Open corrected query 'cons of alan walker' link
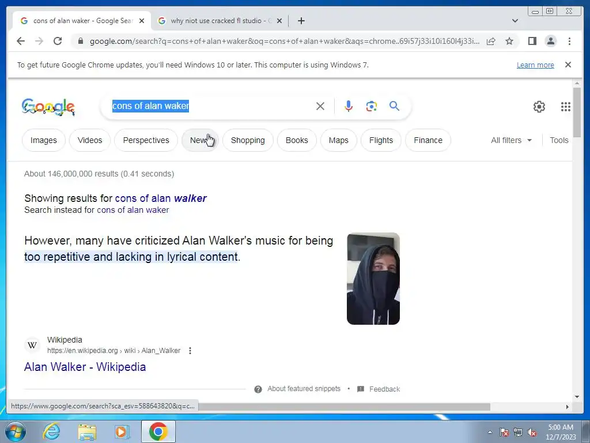The height and width of the screenshot is (443, 590). (161, 198)
